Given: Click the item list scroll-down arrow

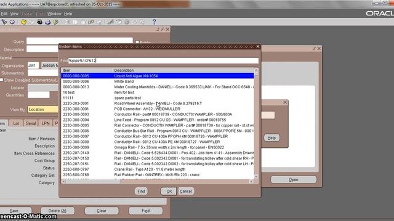Looking at the screenshot, I should click(x=256, y=177).
